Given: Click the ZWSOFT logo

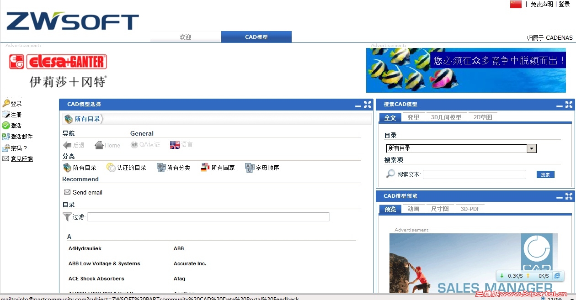Looking at the screenshot, I should (x=73, y=21).
